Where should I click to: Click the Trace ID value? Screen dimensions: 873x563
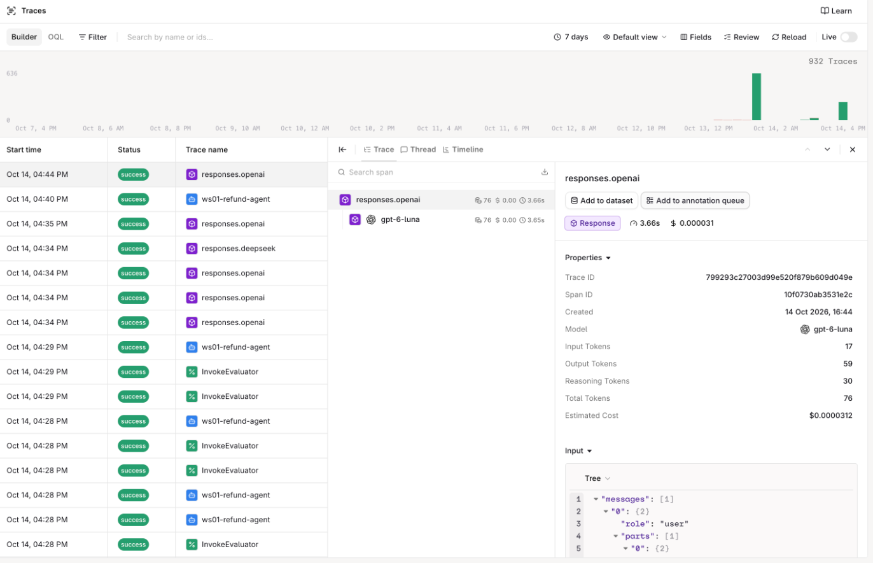coord(779,277)
